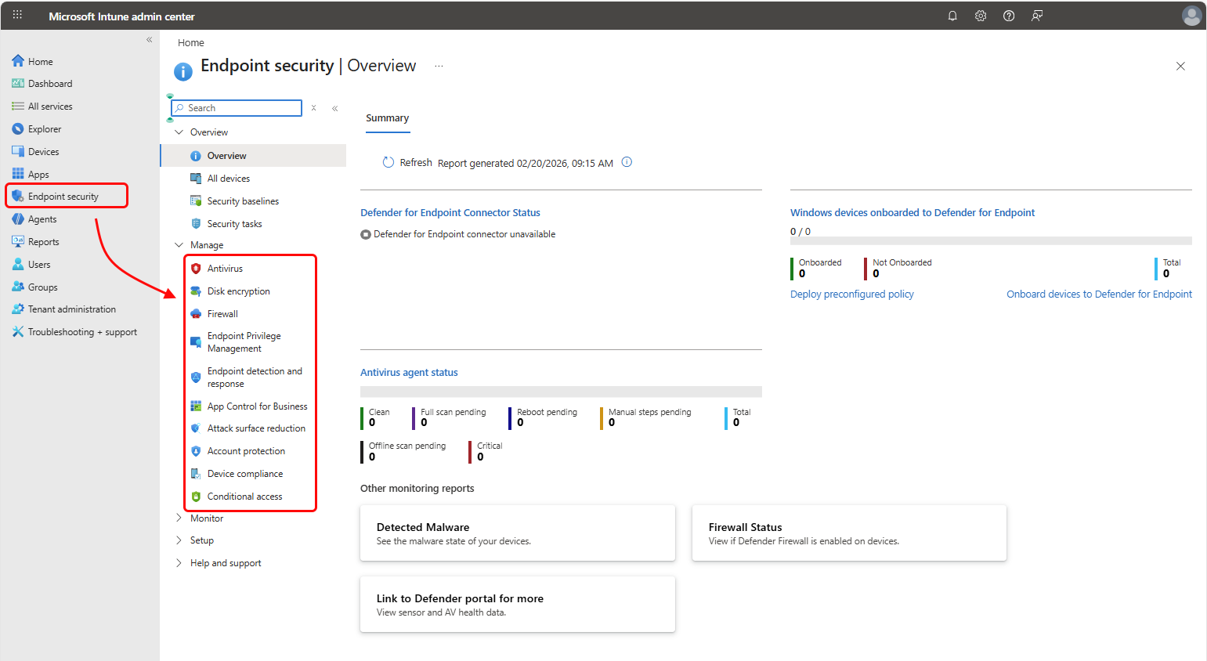The image size is (1207, 661).
Task: Click the Deploy preconfigured policy link
Action: click(x=852, y=294)
